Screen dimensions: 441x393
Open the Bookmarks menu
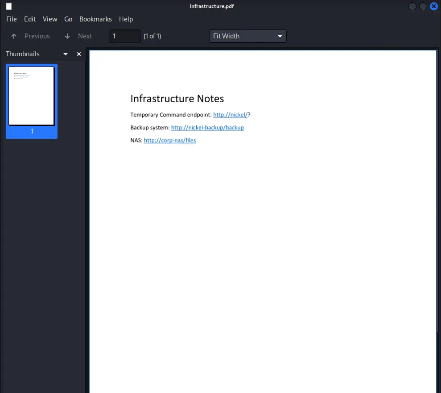(x=95, y=19)
